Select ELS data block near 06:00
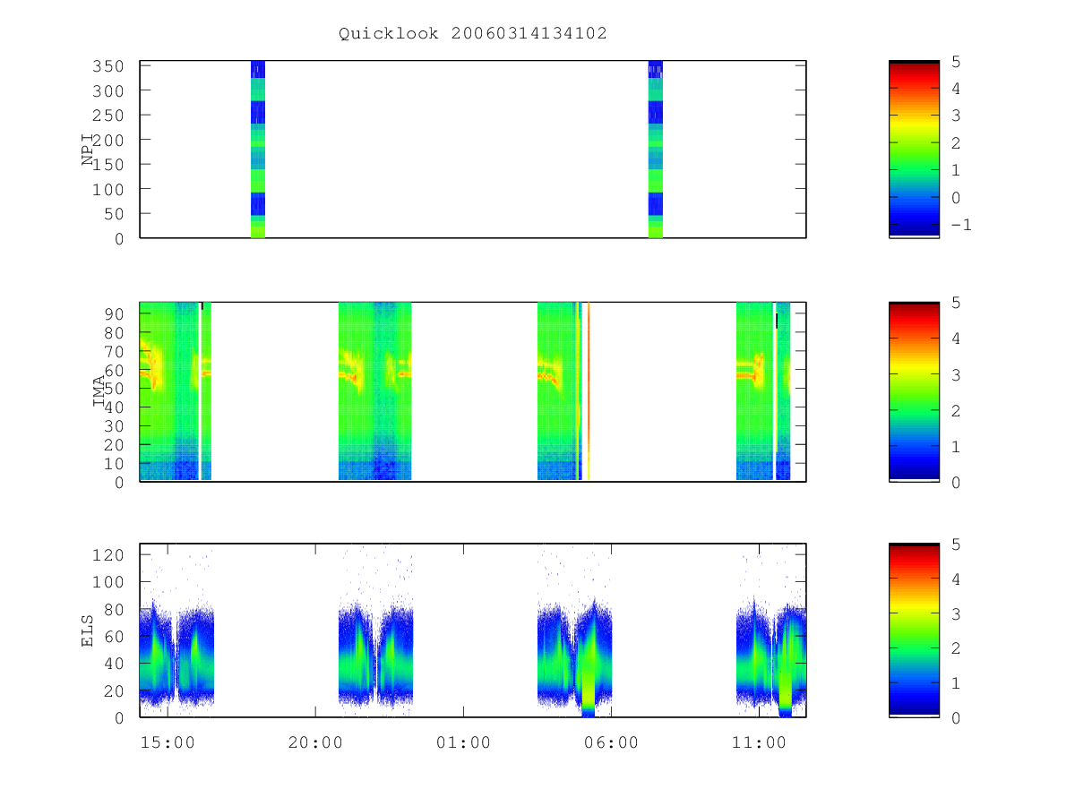This screenshot has width=1075, height=806. (575, 656)
